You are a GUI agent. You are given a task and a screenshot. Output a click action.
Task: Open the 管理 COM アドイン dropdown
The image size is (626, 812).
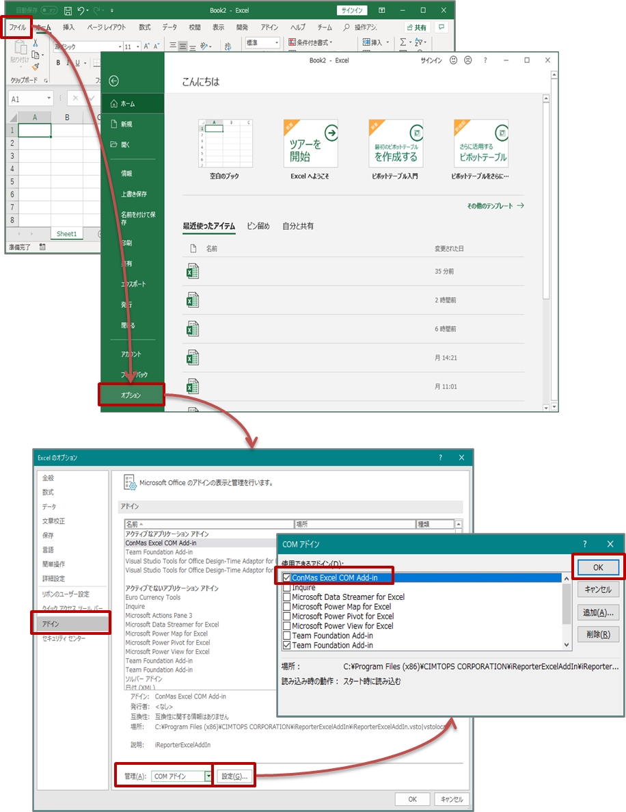208,776
